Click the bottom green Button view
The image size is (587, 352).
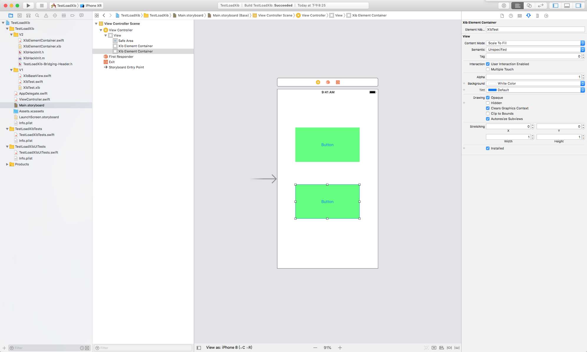pos(328,202)
